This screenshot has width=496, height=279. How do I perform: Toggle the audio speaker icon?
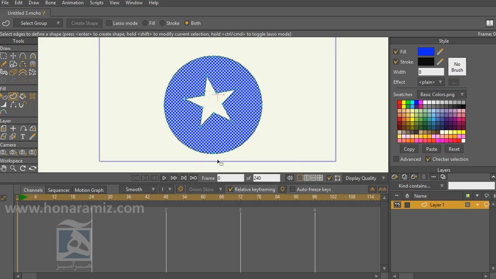coord(289,178)
